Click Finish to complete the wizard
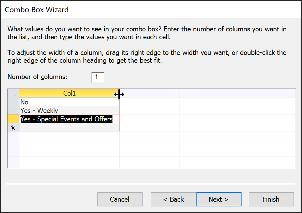This screenshot has width=302, height=213. [x=271, y=199]
